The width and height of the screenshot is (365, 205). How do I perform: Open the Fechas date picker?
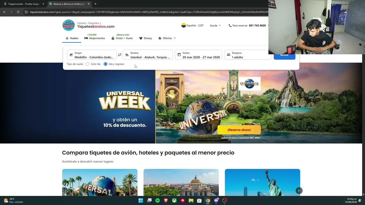click(x=198, y=55)
